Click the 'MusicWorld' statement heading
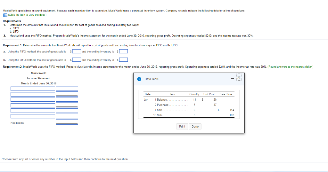328x172 pixels. click(39, 73)
